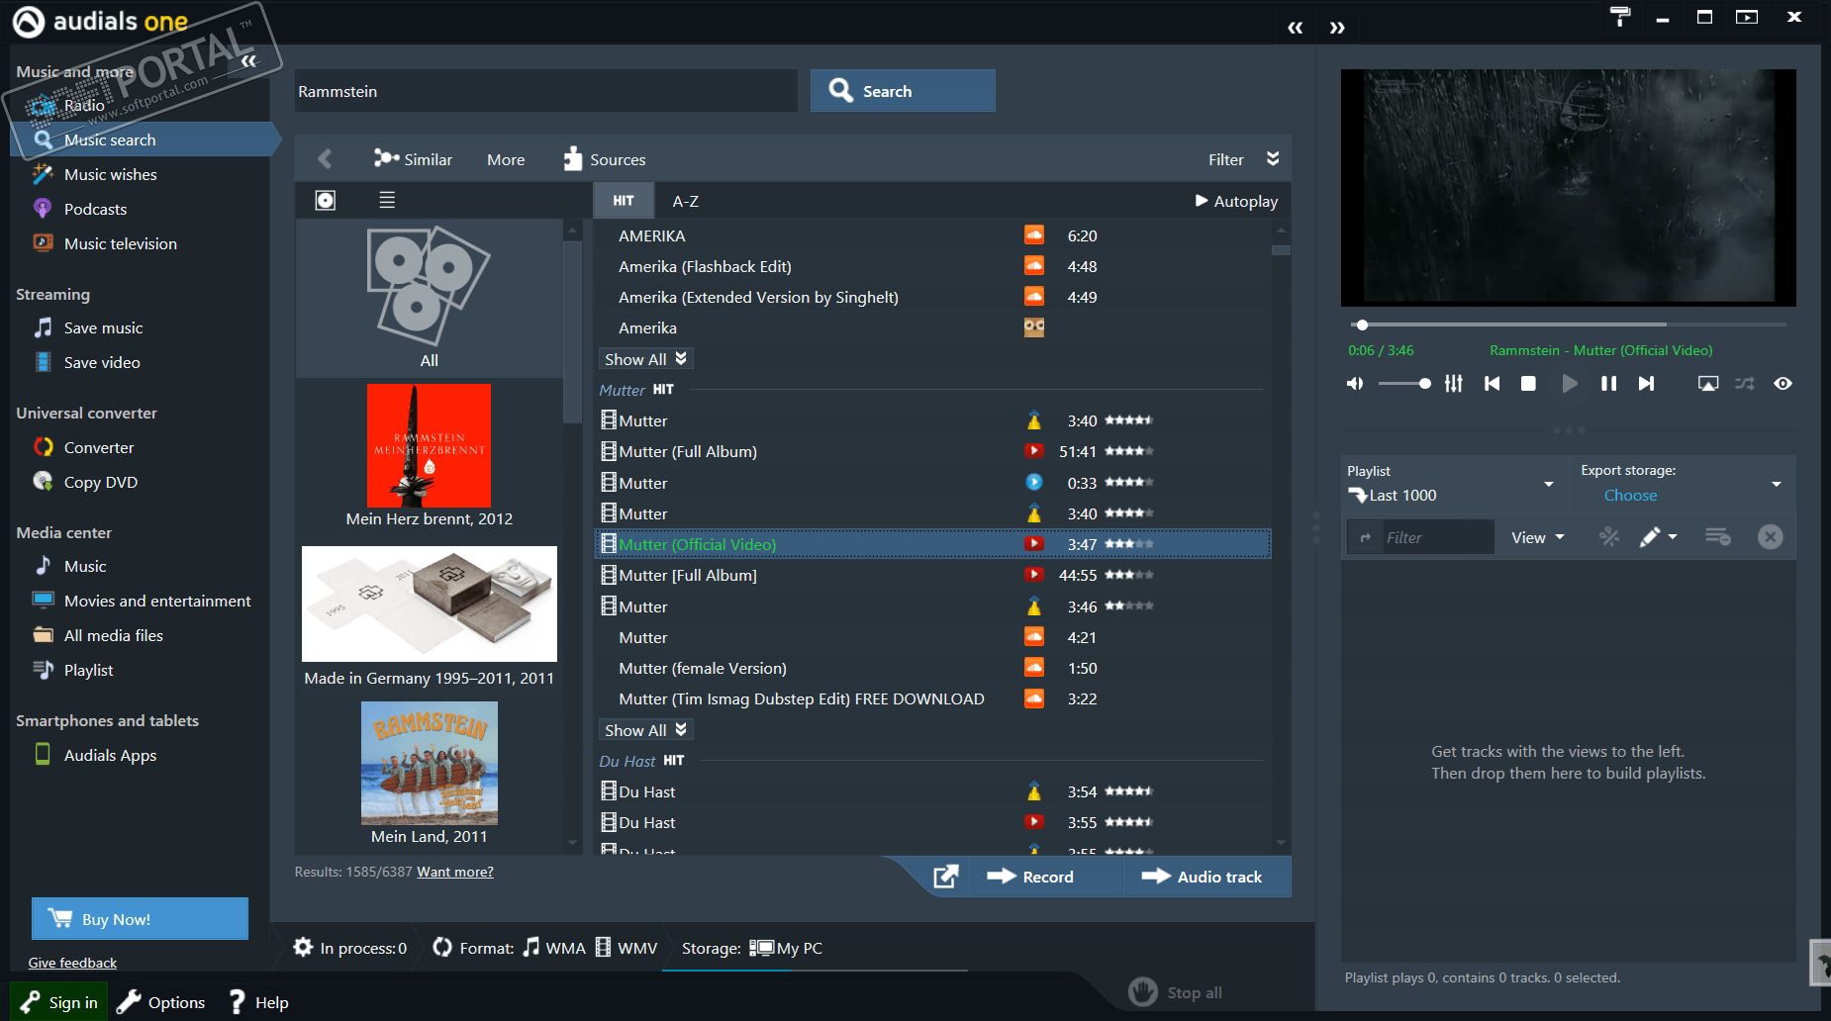Open All media files
The image size is (1831, 1021).
(x=113, y=635)
